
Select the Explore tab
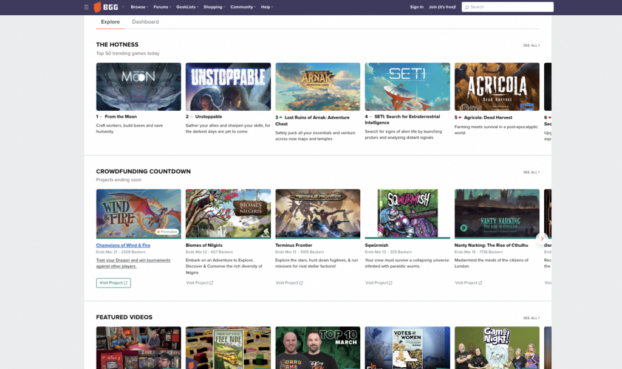pos(110,22)
